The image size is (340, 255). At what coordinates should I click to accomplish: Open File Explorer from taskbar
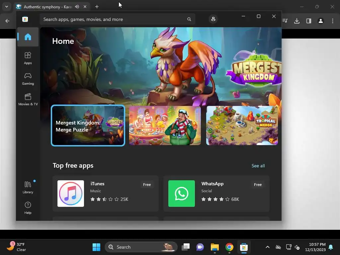(x=215, y=247)
